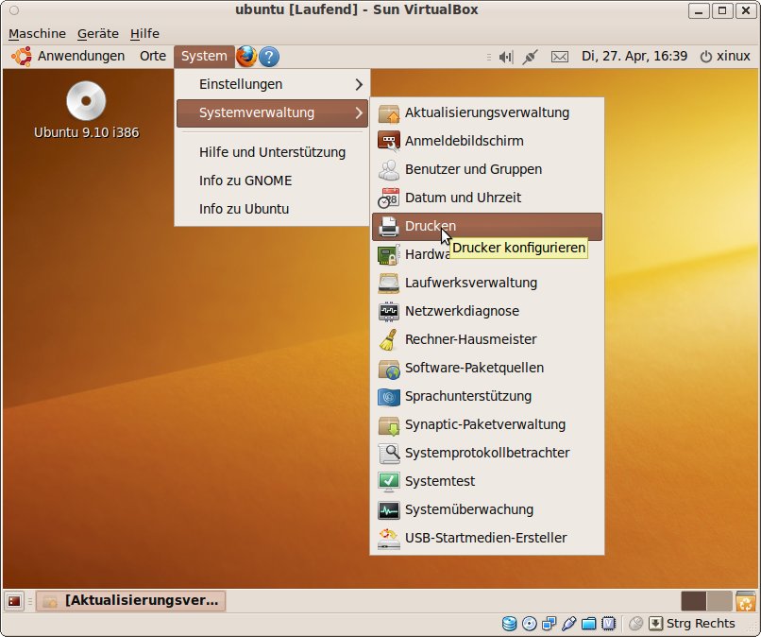Open the mail envelope indicator icon
This screenshot has height=637, width=761.
click(560, 57)
